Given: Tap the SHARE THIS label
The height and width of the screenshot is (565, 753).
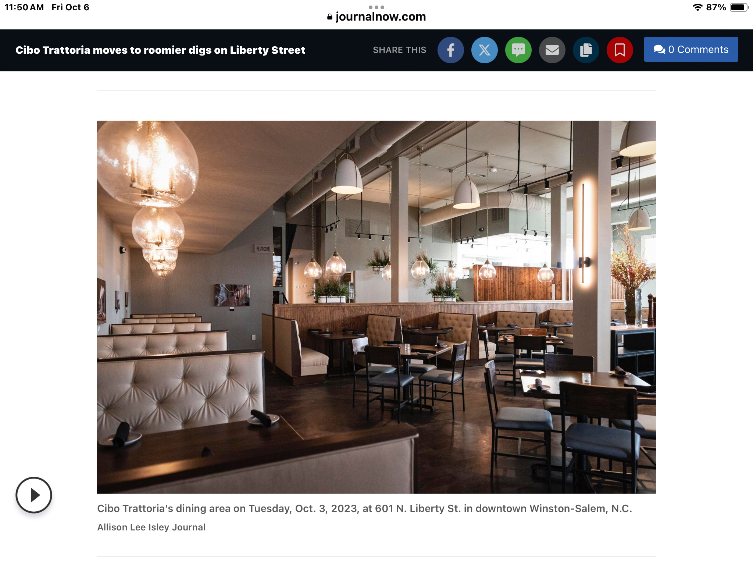Looking at the screenshot, I should (x=399, y=50).
